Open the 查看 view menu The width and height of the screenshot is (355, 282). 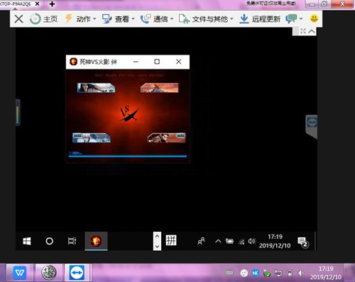pyautogui.click(x=119, y=19)
